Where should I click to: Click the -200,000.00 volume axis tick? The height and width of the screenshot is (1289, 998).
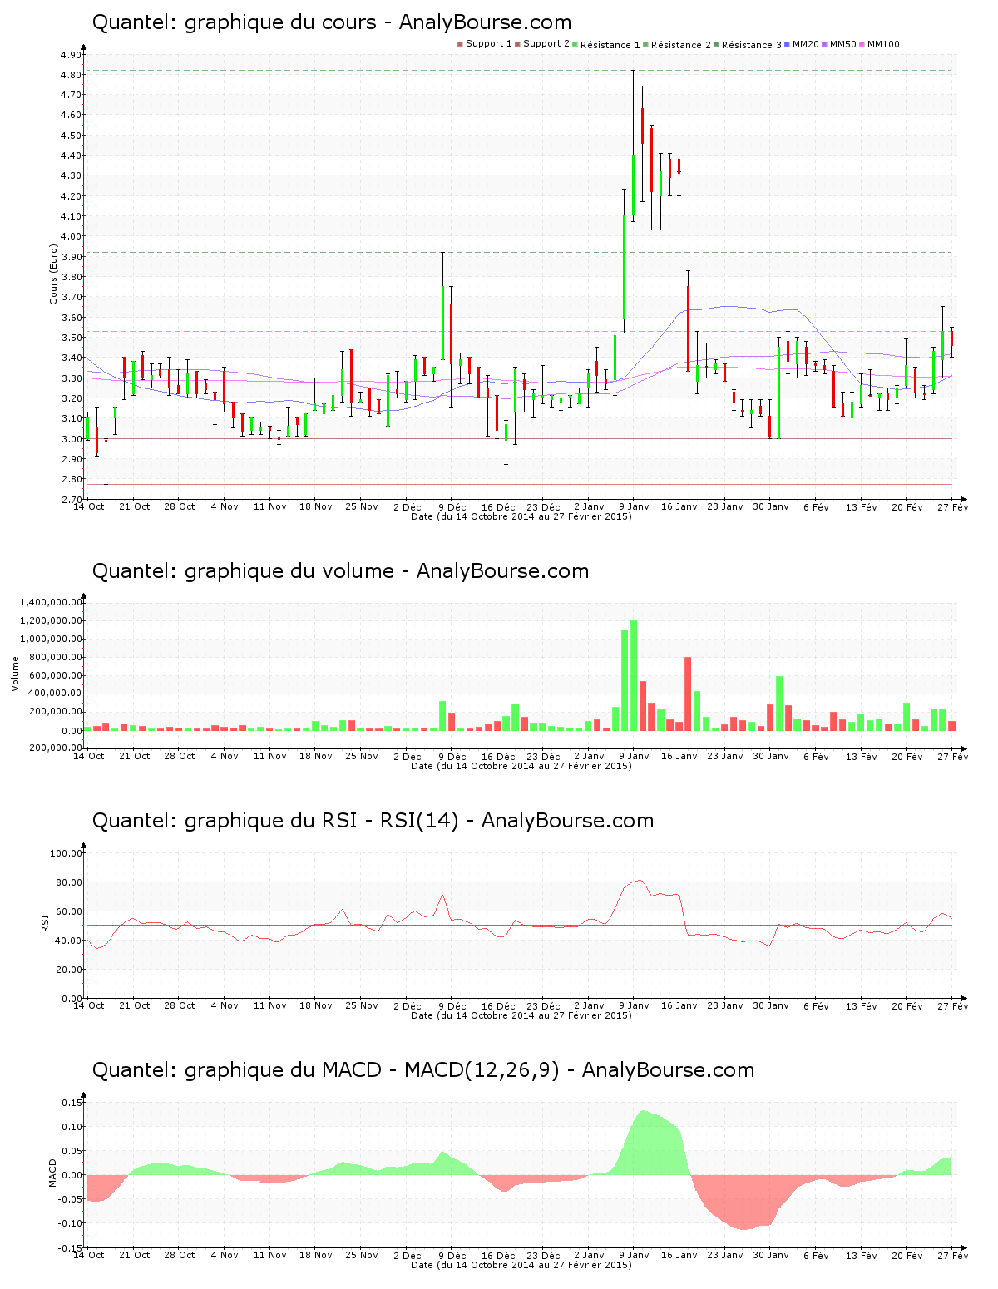[52, 748]
